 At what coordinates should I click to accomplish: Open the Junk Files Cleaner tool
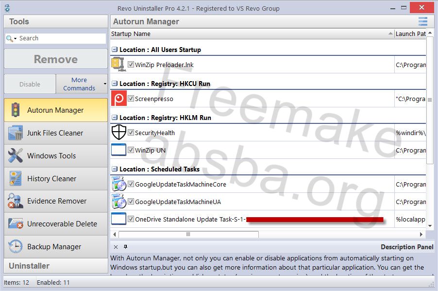pos(56,133)
